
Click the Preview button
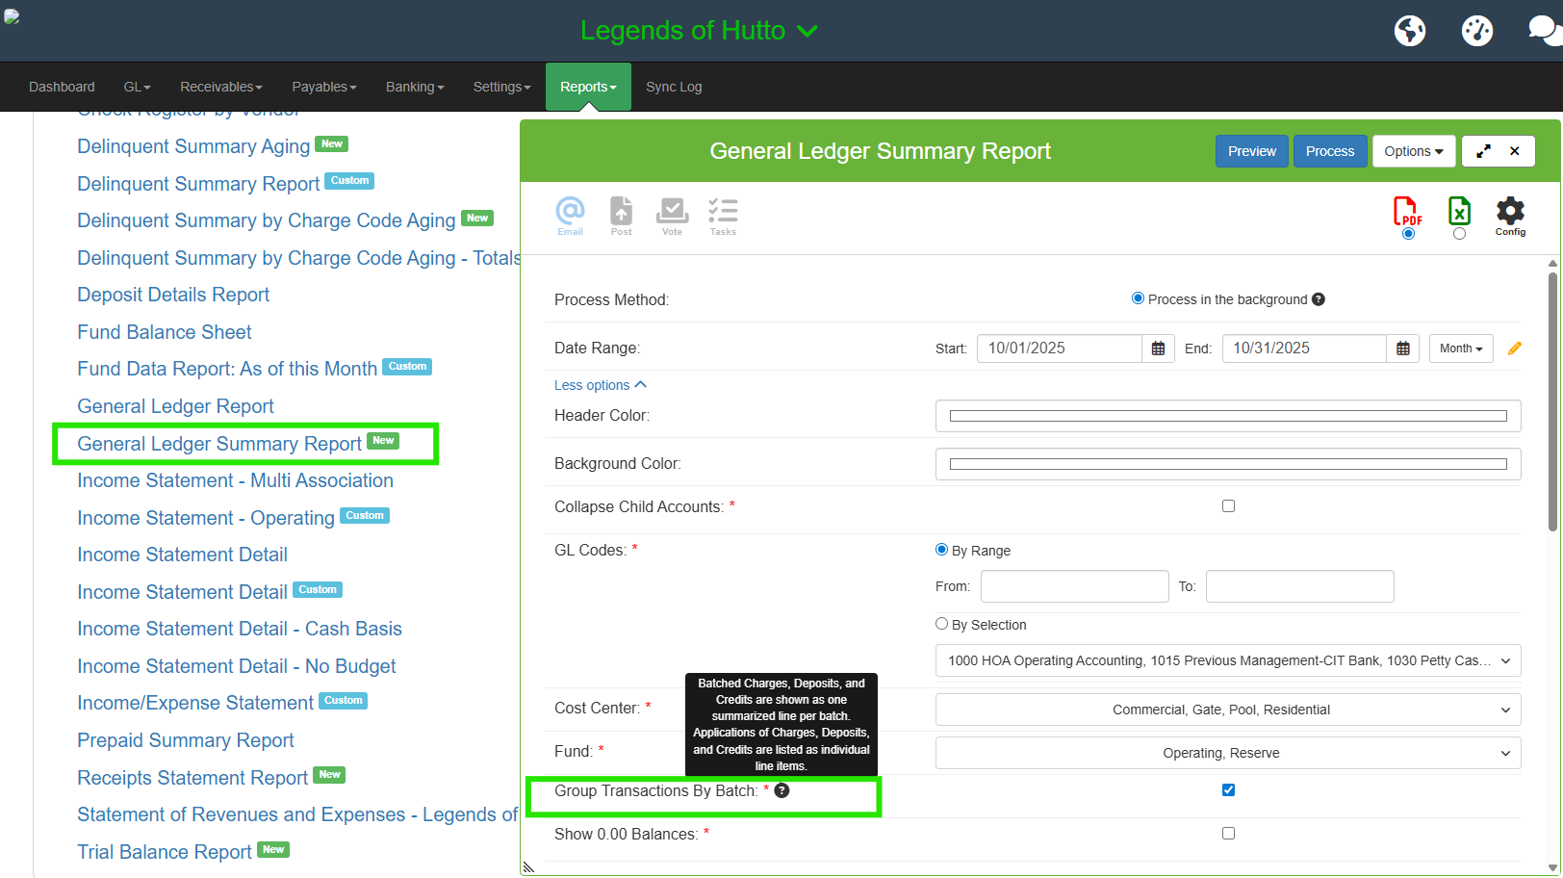[x=1251, y=151]
